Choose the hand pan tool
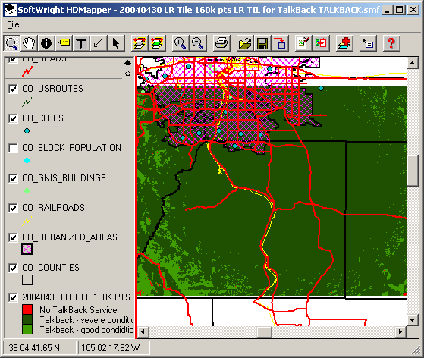This screenshot has height=358, width=424. coord(29,43)
